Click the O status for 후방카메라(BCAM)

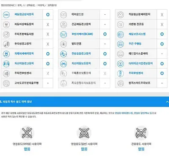pos(105,34)
